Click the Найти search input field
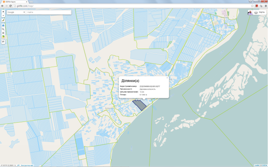Viewport: 268px width, 167px height. click(49, 12)
